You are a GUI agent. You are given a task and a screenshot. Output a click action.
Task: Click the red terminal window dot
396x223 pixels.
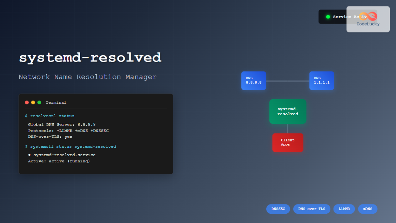click(27, 102)
